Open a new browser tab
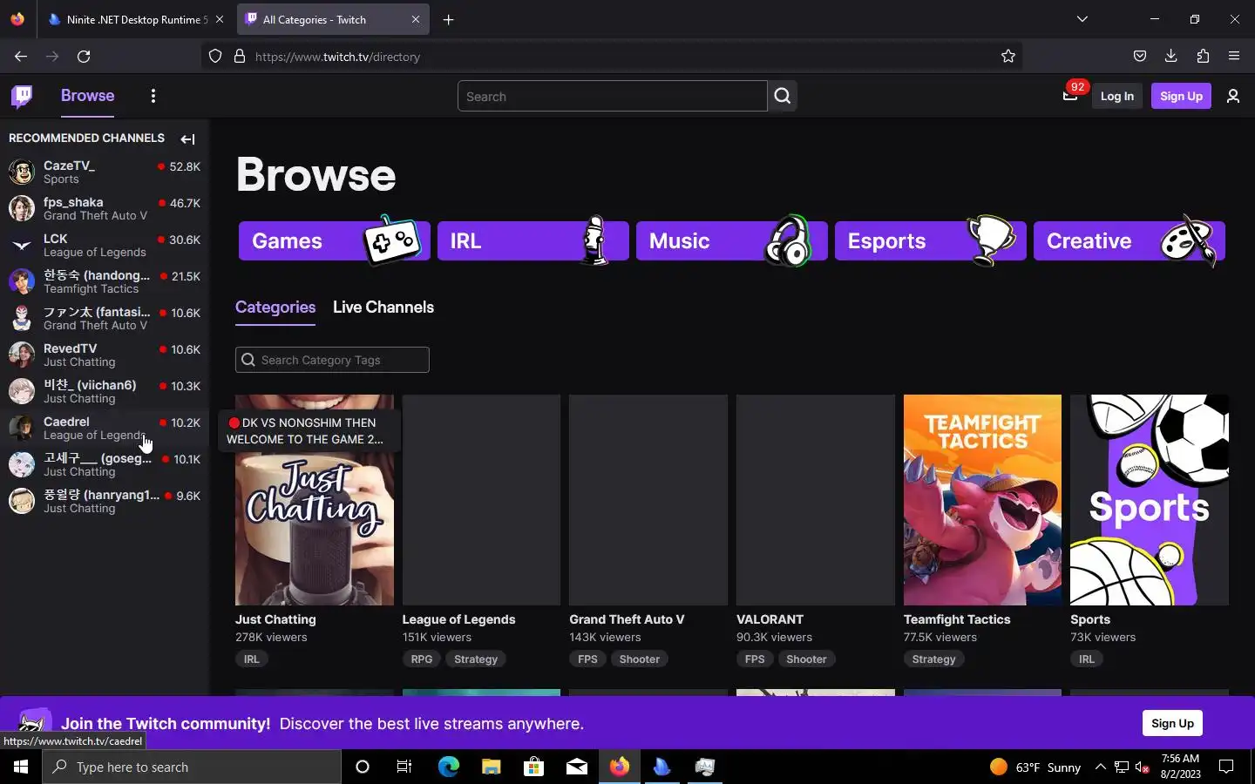 point(448,19)
